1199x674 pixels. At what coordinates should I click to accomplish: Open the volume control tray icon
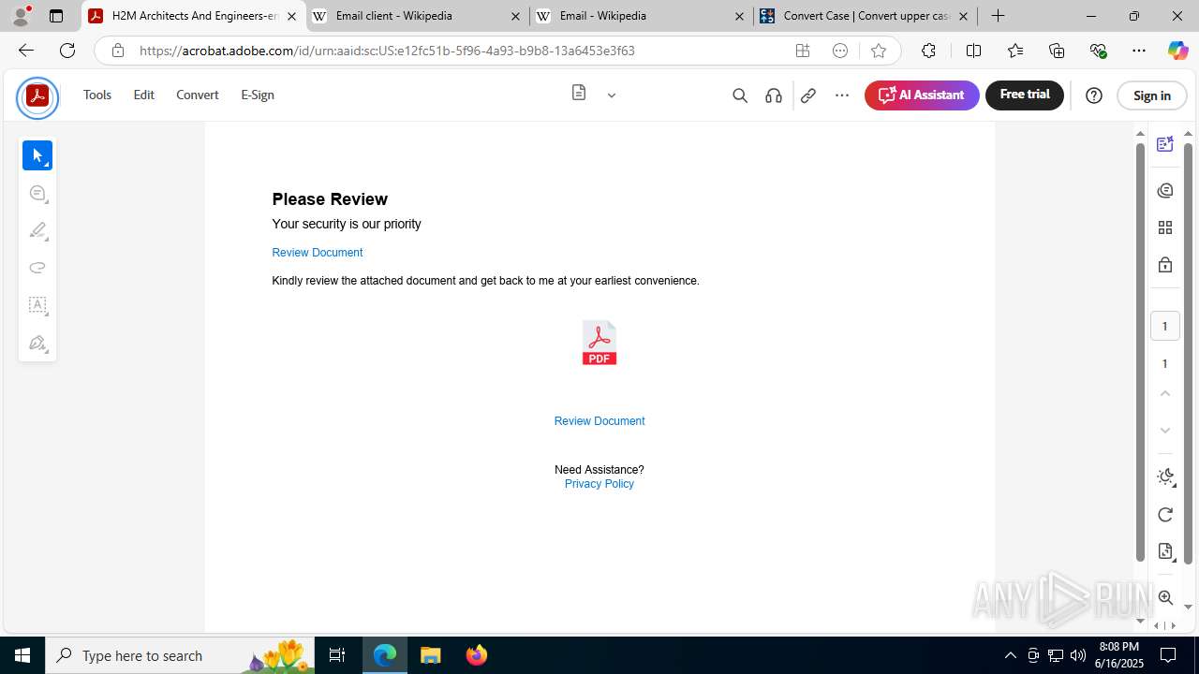1078,655
